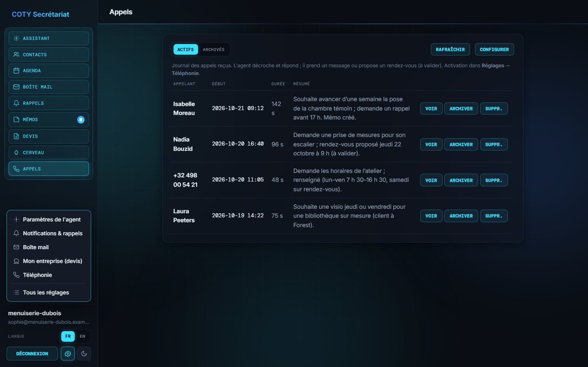
Task: Click the Rappels bell icon
Action: [x=16, y=103]
